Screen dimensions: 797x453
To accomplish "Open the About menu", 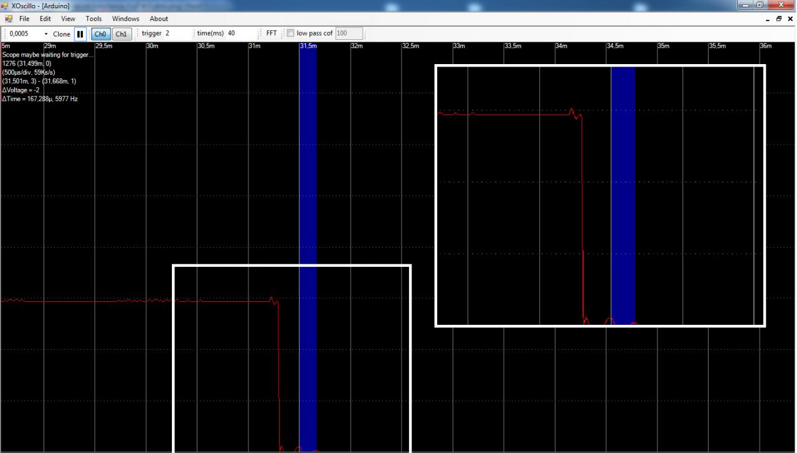I will 159,19.
